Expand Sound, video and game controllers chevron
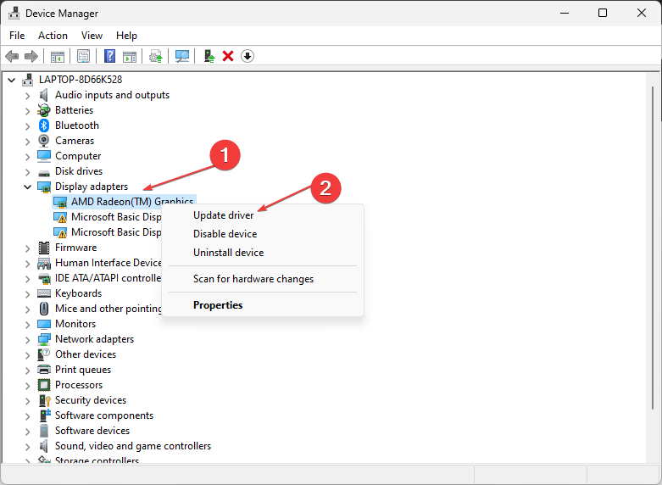The image size is (662, 485). 28,447
